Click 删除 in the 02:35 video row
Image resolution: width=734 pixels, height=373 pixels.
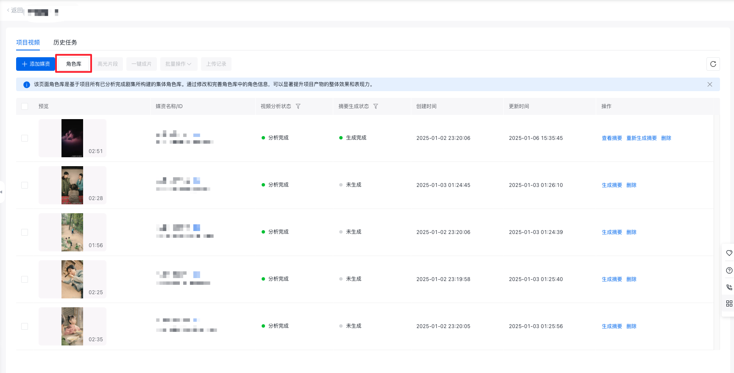click(x=631, y=326)
